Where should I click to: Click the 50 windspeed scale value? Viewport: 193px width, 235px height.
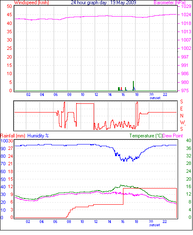pos(9,6)
